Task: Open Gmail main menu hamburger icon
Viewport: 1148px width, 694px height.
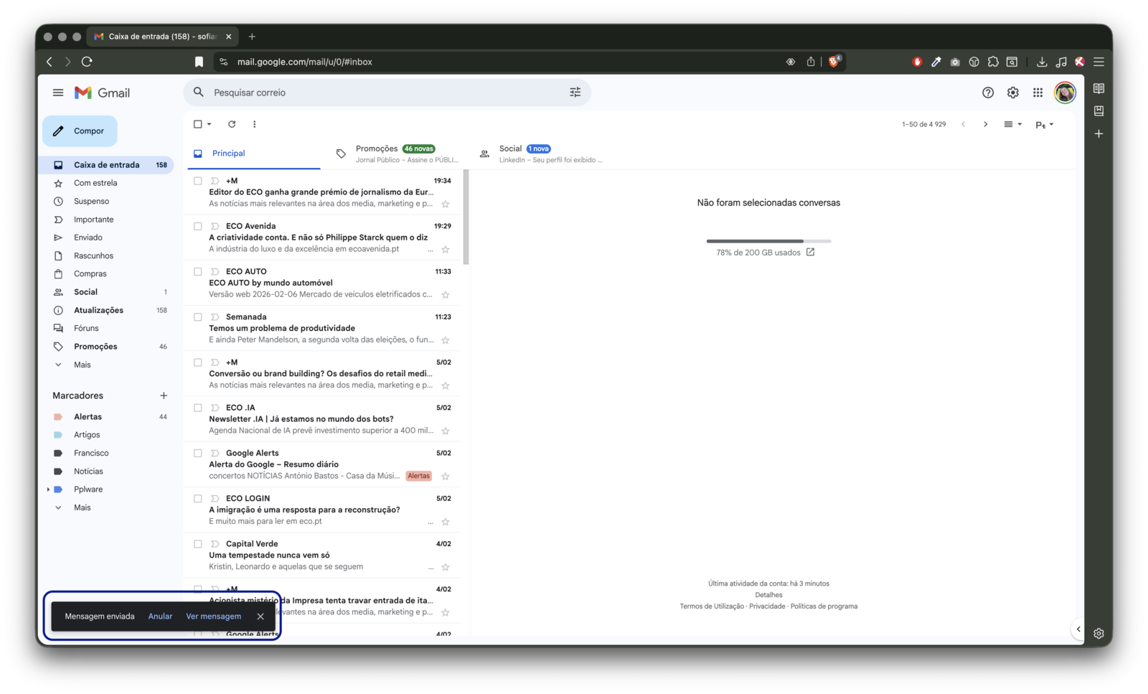Action: pyautogui.click(x=58, y=93)
